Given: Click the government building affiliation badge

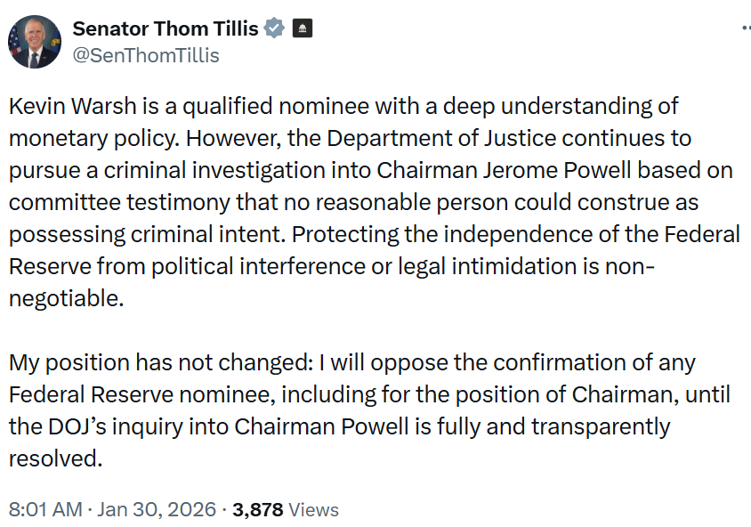Looking at the screenshot, I should [302, 28].
